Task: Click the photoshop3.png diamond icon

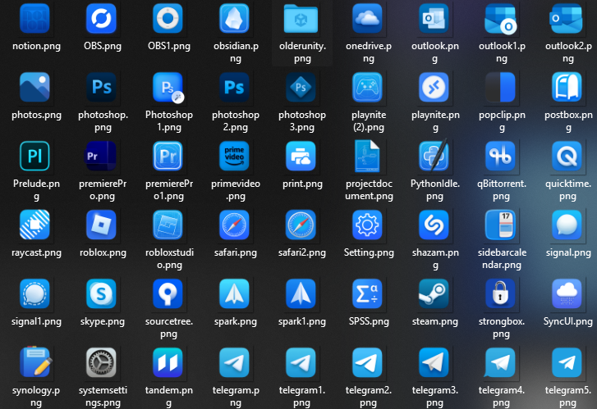Action: tap(301, 87)
